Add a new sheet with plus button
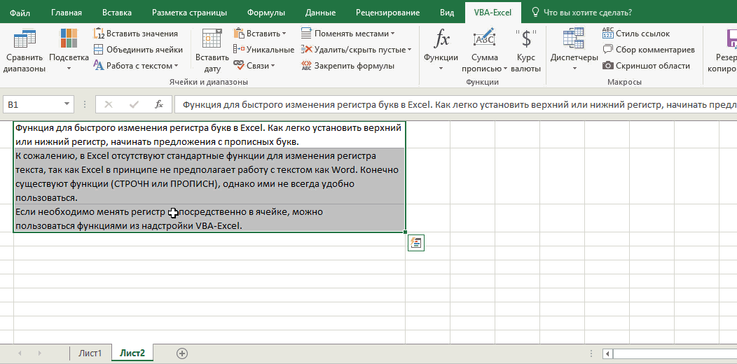 pyautogui.click(x=182, y=353)
